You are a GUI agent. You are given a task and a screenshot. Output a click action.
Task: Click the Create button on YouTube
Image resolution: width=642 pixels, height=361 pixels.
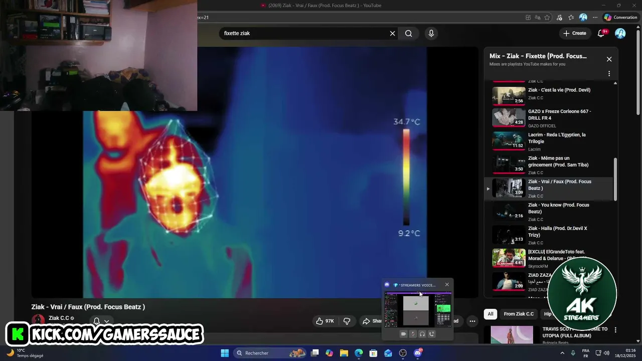click(574, 33)
